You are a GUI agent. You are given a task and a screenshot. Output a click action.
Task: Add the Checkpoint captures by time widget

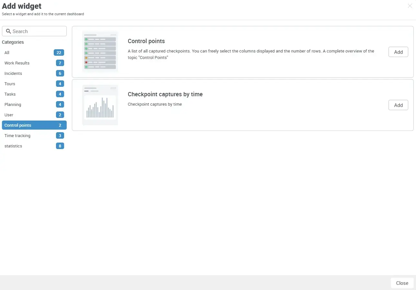click(398, 105)
